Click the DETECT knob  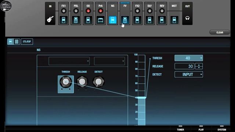(x=98, y=82)
